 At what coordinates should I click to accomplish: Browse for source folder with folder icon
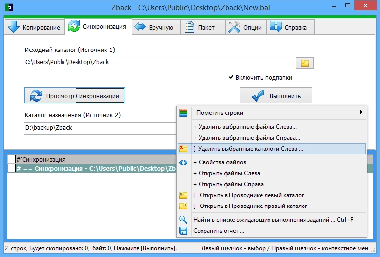[x=304, y=63]
